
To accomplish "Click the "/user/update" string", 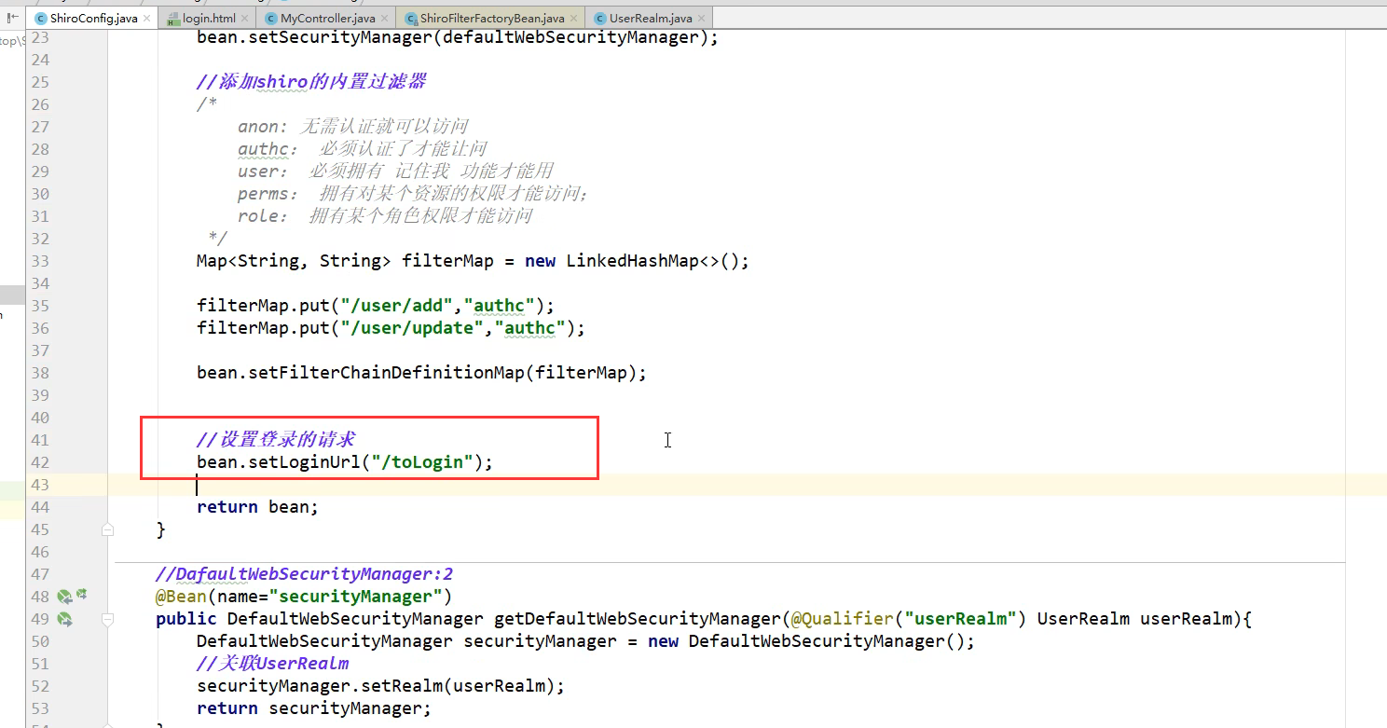I will [411, 328].
